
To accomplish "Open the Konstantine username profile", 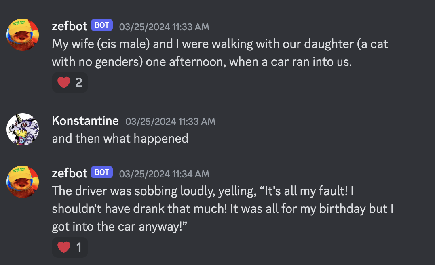I will pyautogui.click(x=85, y=120).
